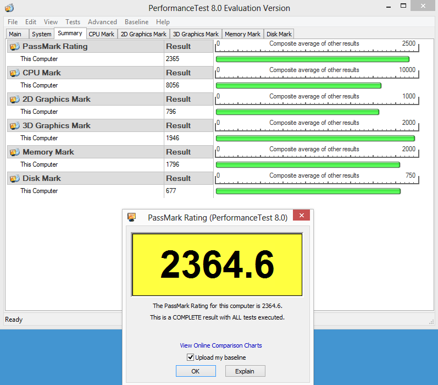438x385 pixels.
Task: Click the PassMark Rating row icon
Action: [15, 46]
